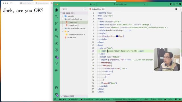Image resolution: width=182 pixels, height=102 pixels.
Task: Open the Search view in activity bar
Action: pos(56,17)
